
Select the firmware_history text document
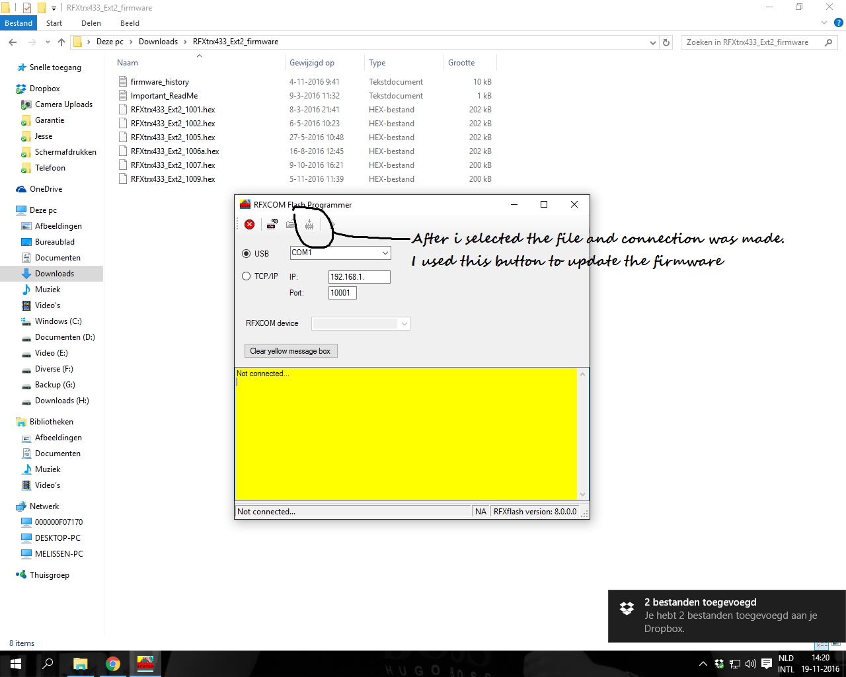[160, 82]
